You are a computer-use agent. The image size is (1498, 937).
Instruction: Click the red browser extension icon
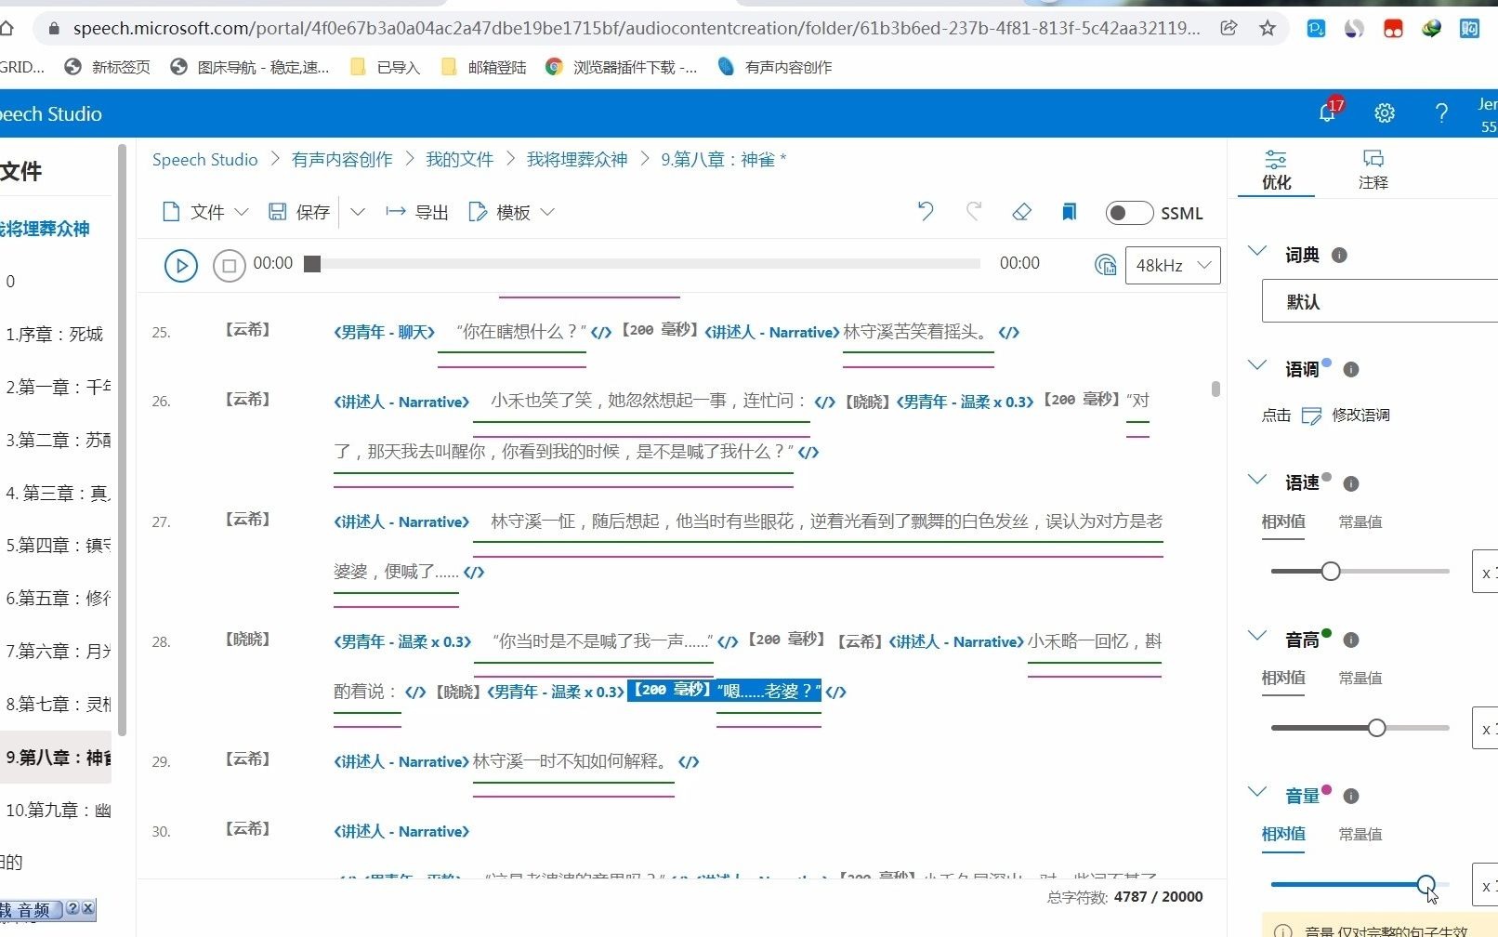tap(1392, 29)
